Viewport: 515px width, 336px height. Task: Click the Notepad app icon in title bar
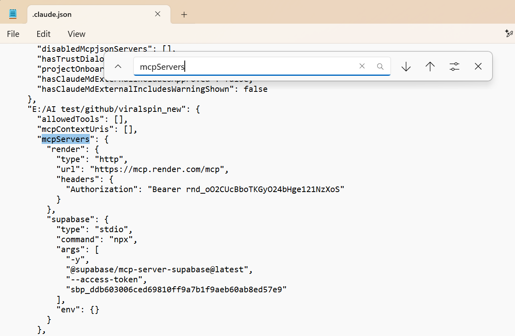(13, 14)
